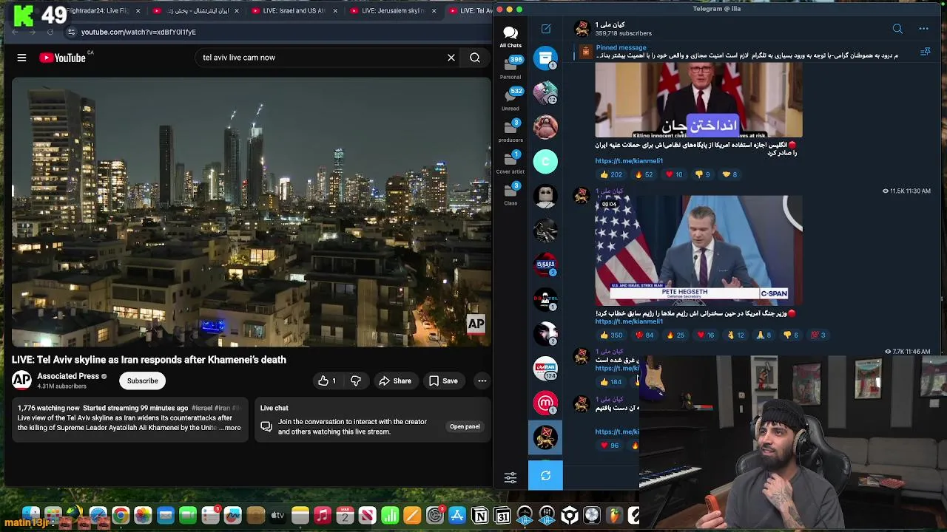Show the pinned messages list in Telegram

point(925,52)
